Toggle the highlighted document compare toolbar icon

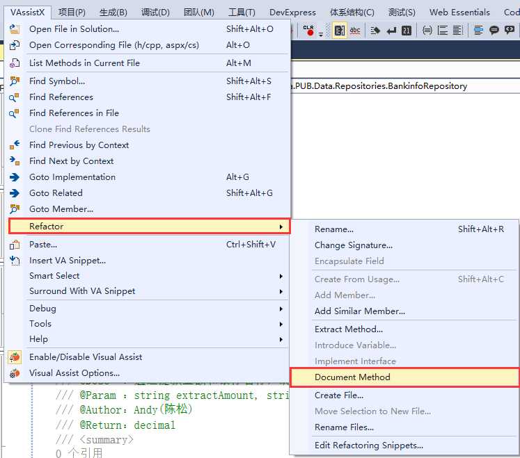point(339,31)
